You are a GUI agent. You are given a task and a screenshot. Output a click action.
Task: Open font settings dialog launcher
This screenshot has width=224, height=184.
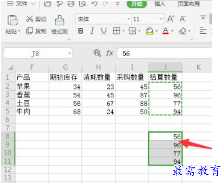(191, 39)
